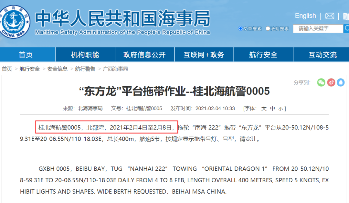Go to 首页 in breadcrumb

tap(7, 69)
